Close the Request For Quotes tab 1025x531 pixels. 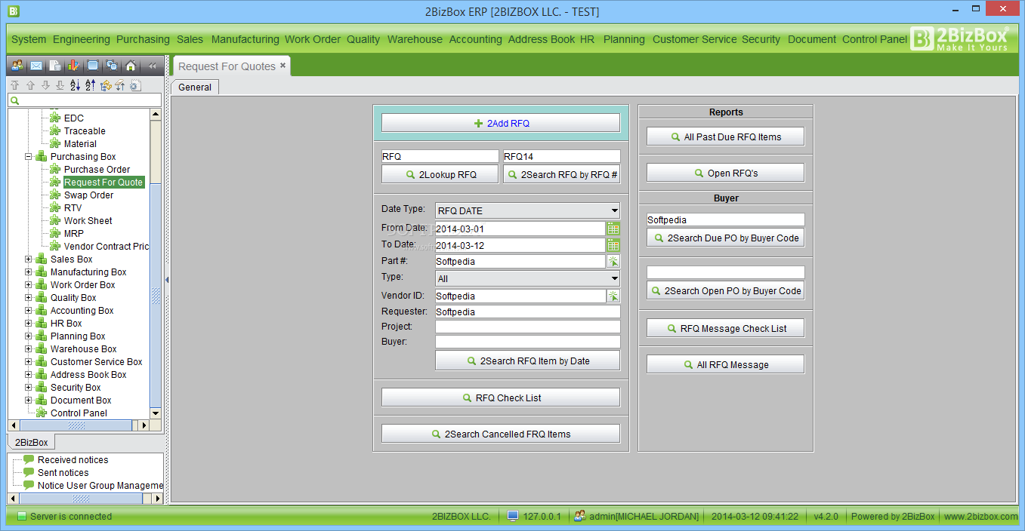tap(283, 66)
